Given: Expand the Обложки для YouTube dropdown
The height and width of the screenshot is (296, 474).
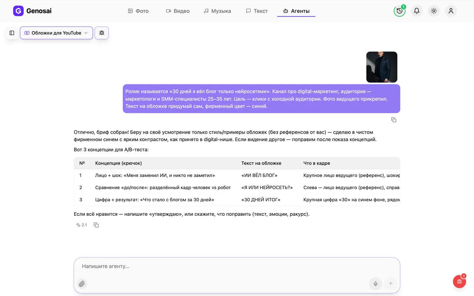Looking at the screenshot, I should point(56,33).
